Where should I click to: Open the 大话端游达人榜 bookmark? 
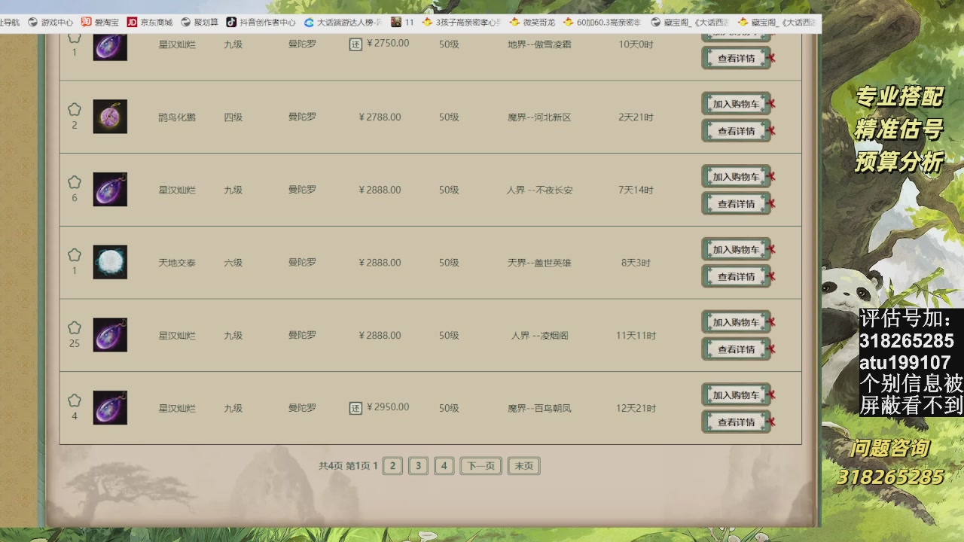(343, 23)
